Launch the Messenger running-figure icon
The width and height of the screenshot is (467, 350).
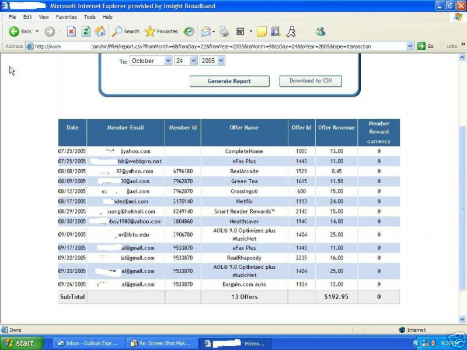point(291,32)
